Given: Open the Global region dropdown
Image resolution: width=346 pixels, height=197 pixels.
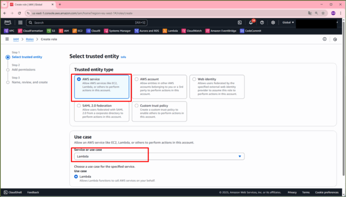Looking at the screenshot, I should (288, 23).
